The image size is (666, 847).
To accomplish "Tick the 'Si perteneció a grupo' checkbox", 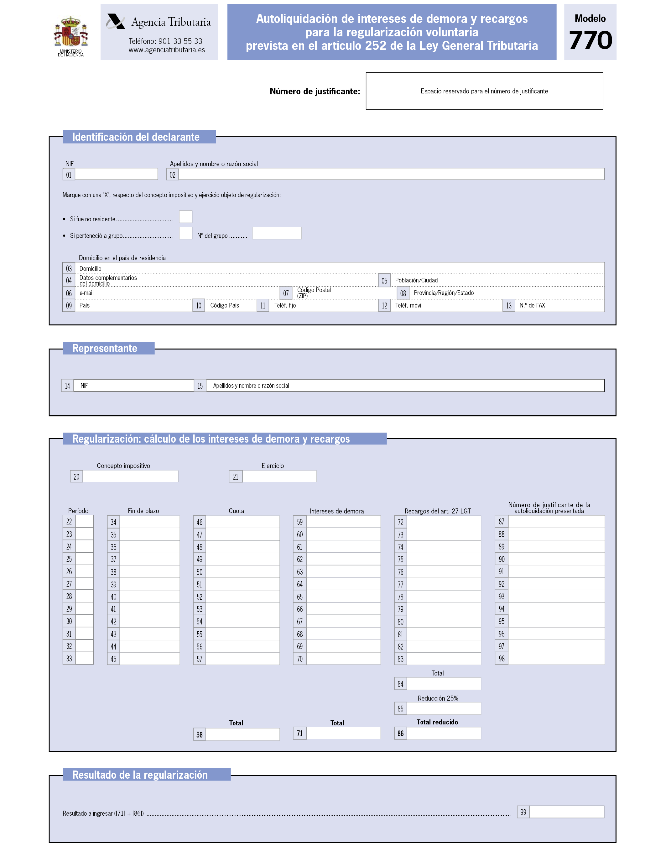I will coord(185,233).
